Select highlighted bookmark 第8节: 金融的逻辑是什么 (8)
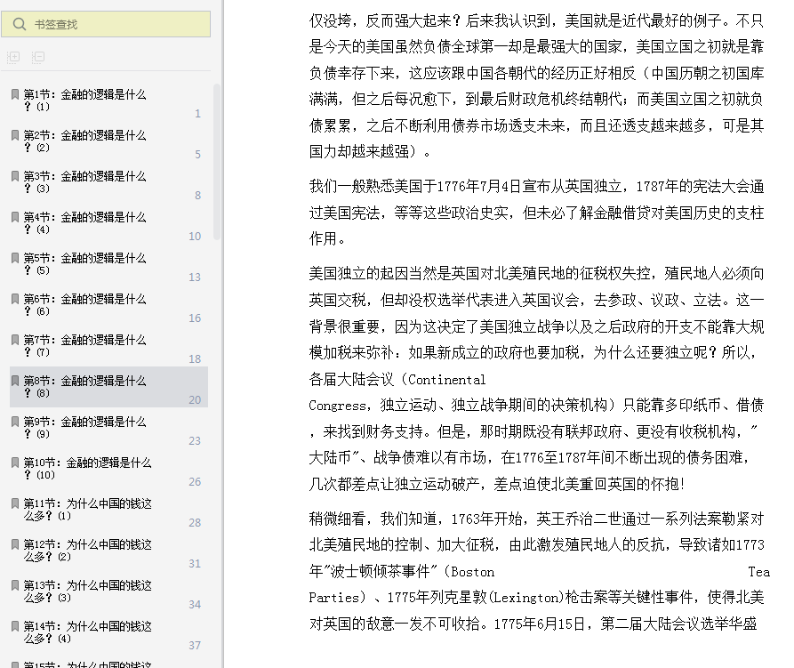 108,387
